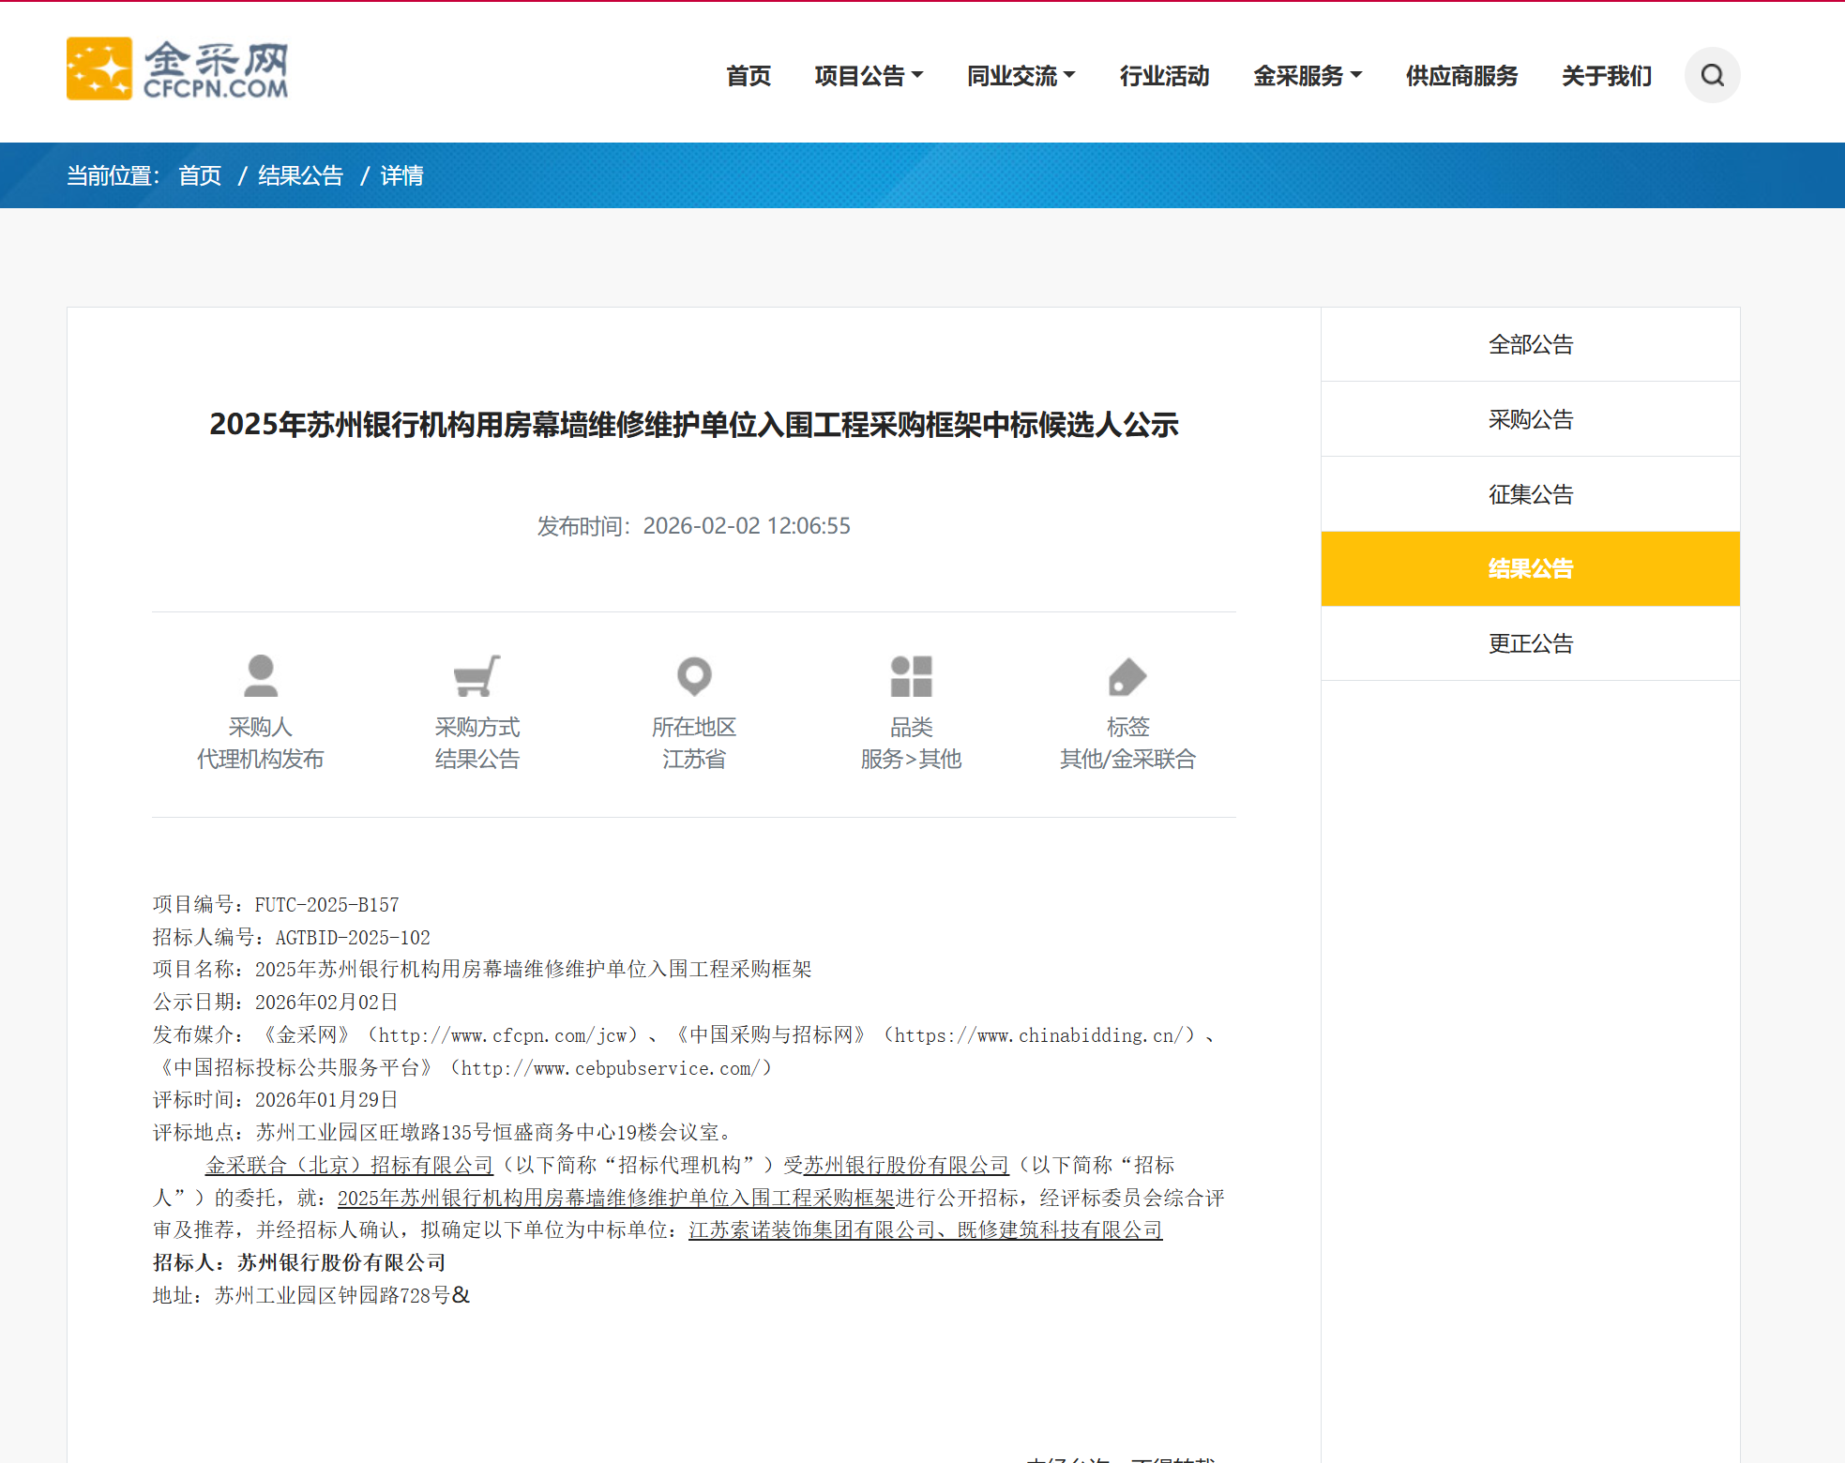Click the 采购人 person icon

click(260, 675)
